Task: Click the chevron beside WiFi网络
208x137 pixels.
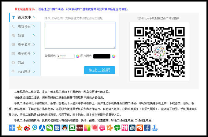Action: [x=34, y=72]
